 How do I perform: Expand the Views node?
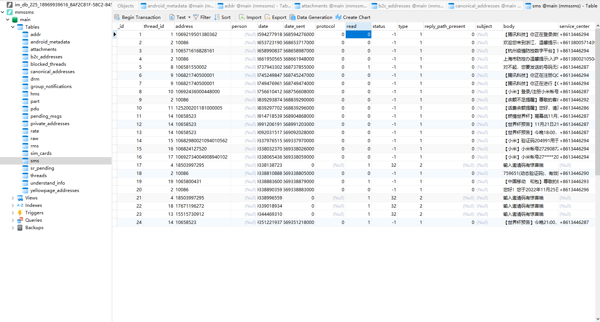point(13,198)
